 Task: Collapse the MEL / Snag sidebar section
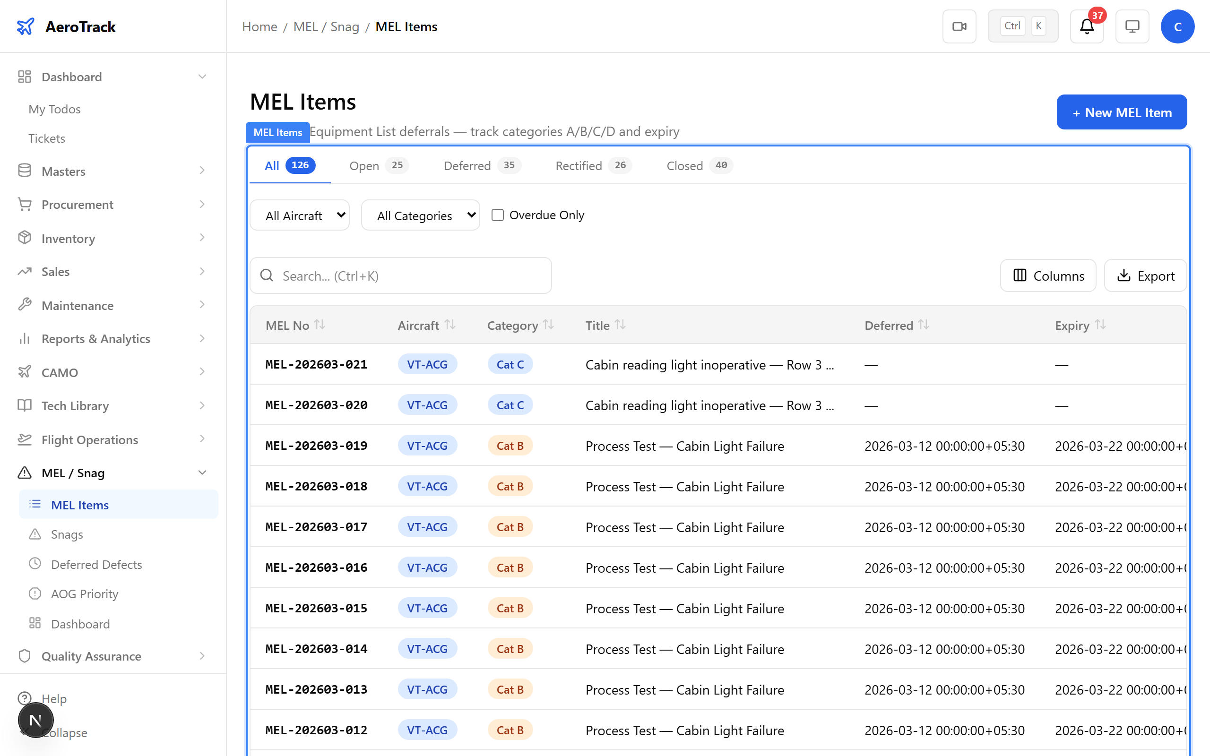point(202,472)
